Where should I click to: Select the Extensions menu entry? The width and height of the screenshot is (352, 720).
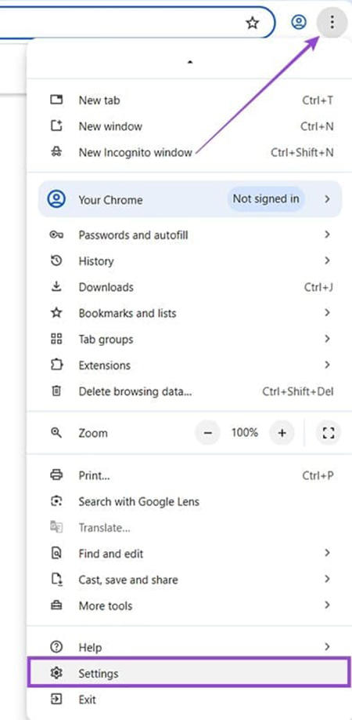189,365
